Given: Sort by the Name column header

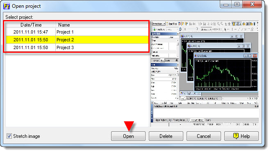Looking at the screenshot, I should coord(102,25).
